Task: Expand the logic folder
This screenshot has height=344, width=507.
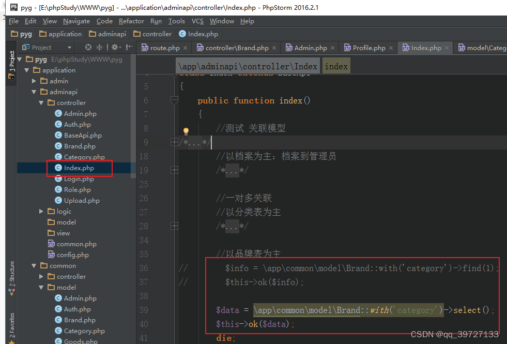Action: coord(41,212)
